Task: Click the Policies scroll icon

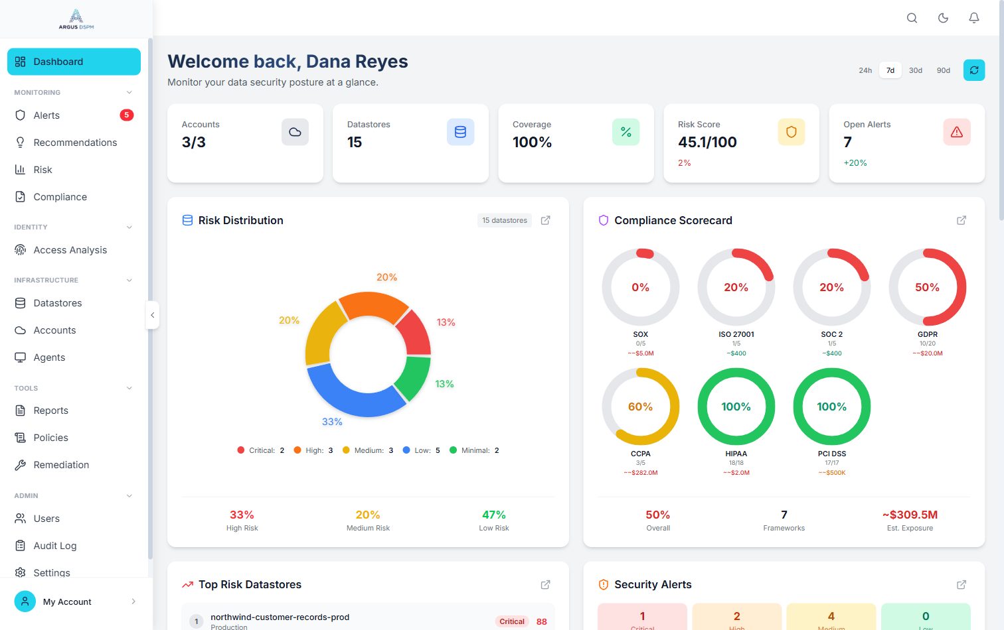Action: point(20,438)
